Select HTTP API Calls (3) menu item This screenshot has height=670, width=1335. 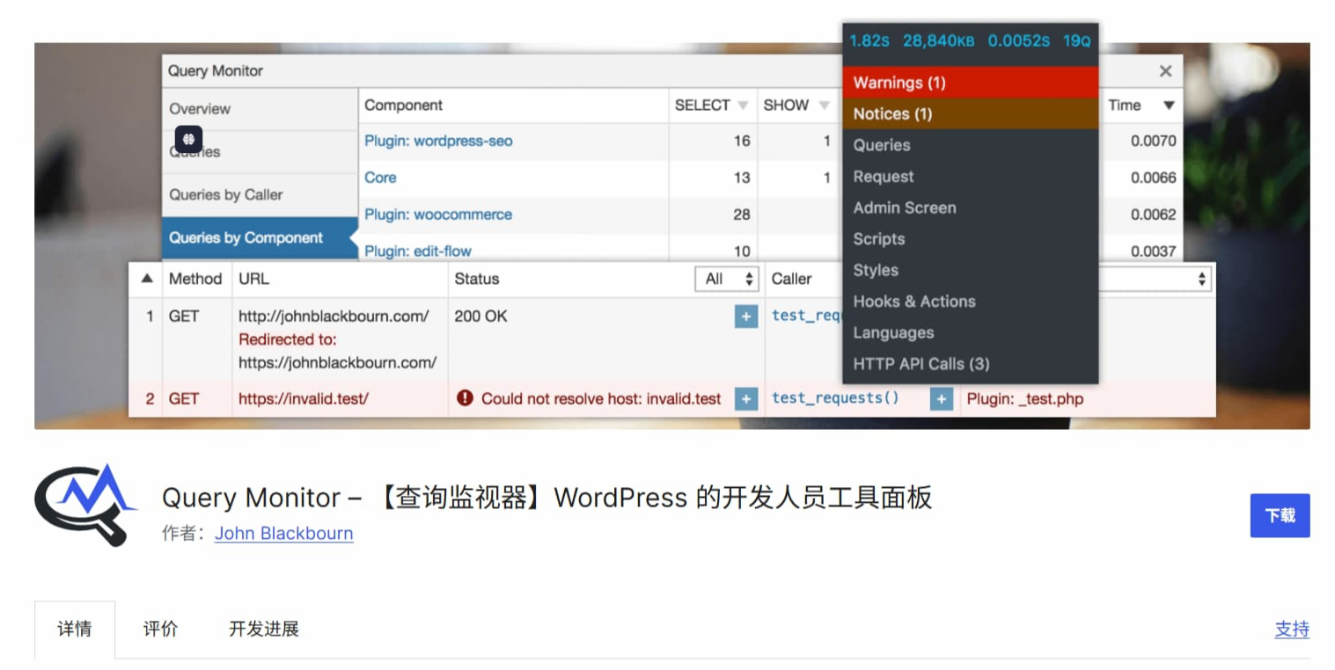click(x=921, y=364)
